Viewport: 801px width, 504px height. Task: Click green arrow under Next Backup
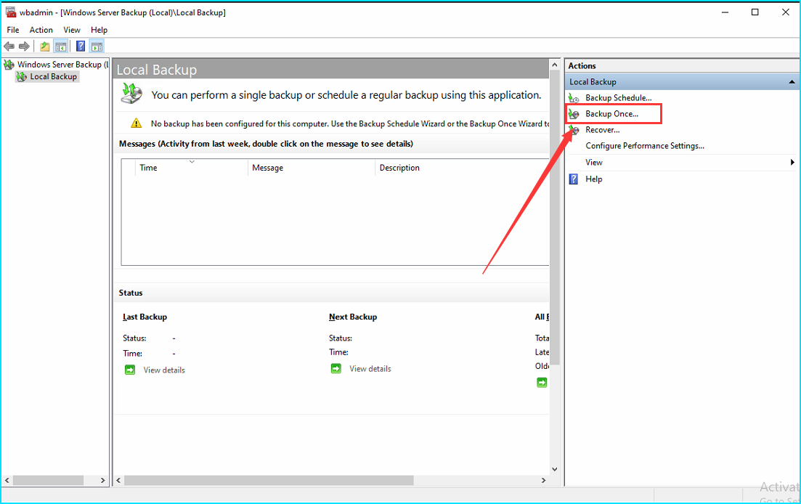tap(336, 369)
